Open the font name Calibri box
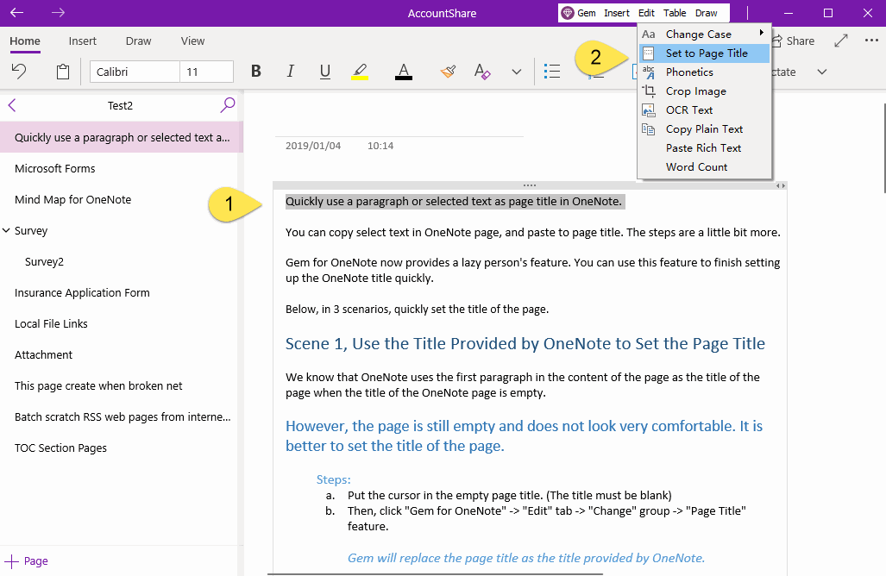Screen dimensions: 886x576 click(x=135, y=72)
